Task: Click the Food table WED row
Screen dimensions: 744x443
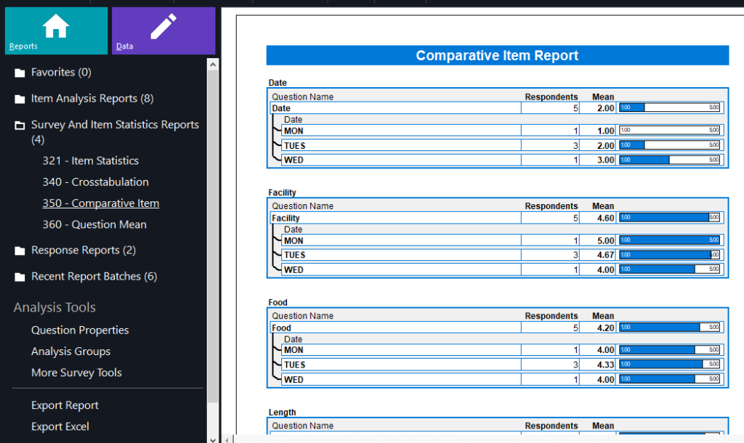Action: 503,379
